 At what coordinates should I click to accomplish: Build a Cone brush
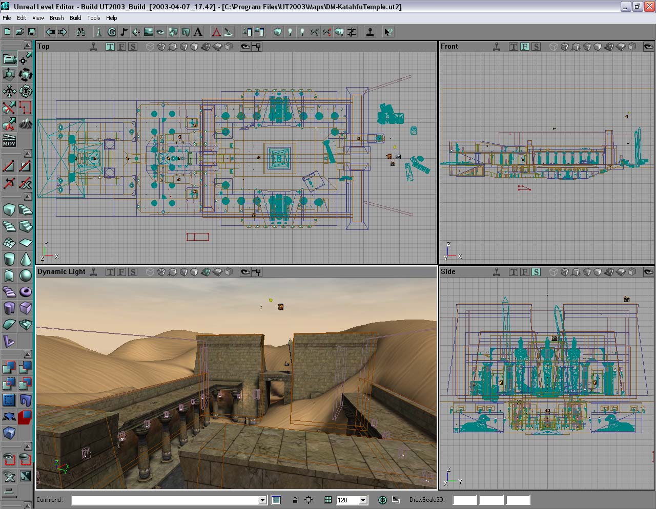click(x=26, y=259)
